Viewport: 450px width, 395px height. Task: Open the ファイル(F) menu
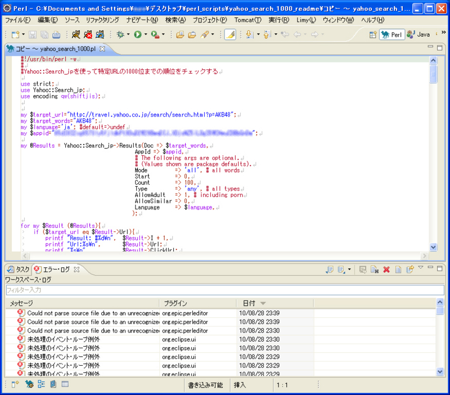[x=18, y=20]
